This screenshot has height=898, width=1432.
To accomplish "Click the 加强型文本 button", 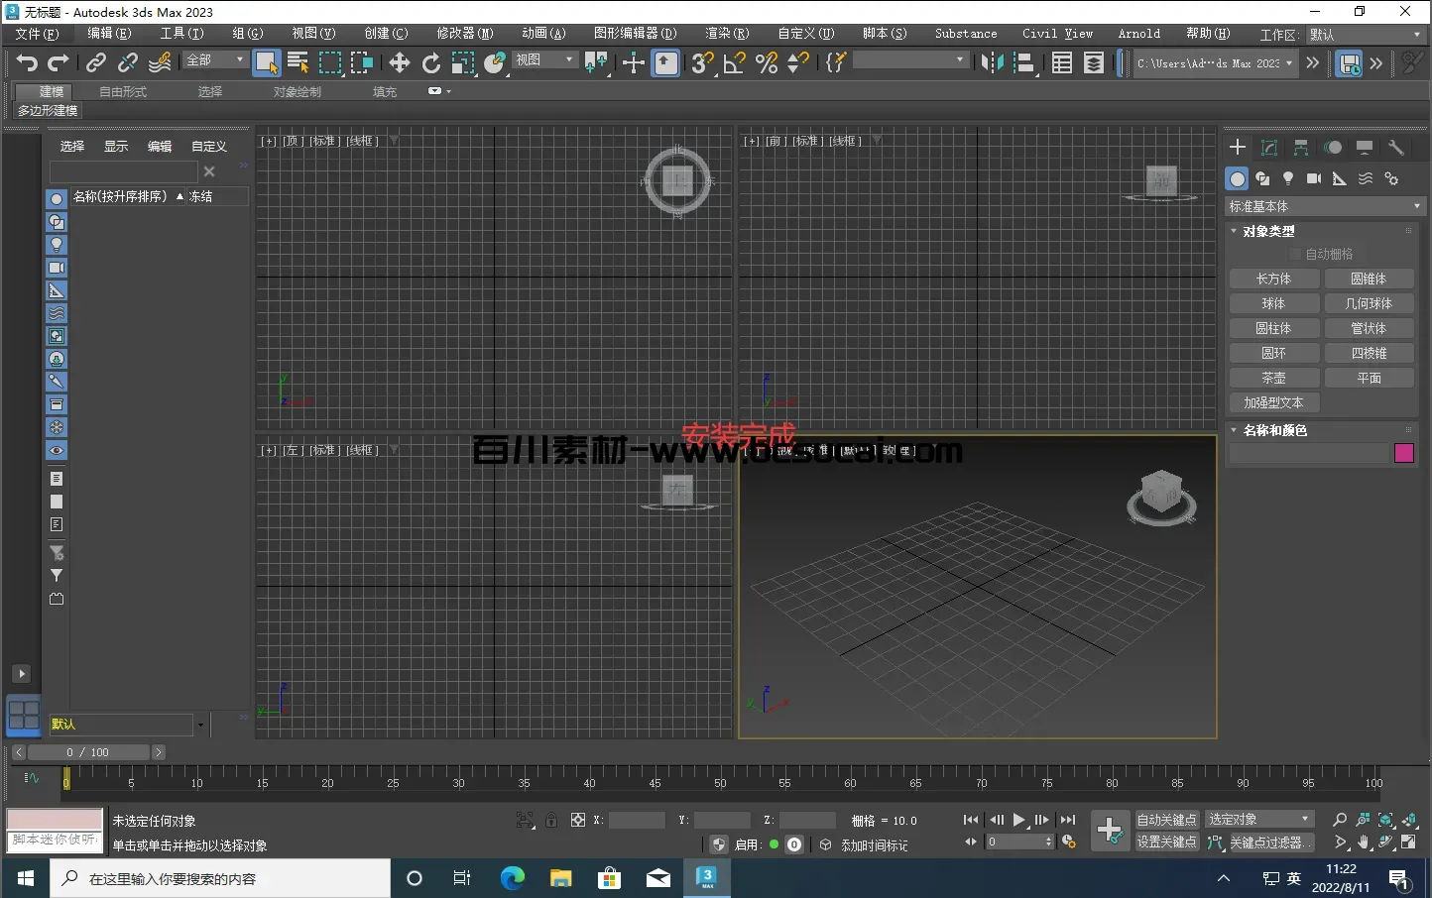I will tap(1274, 402).
